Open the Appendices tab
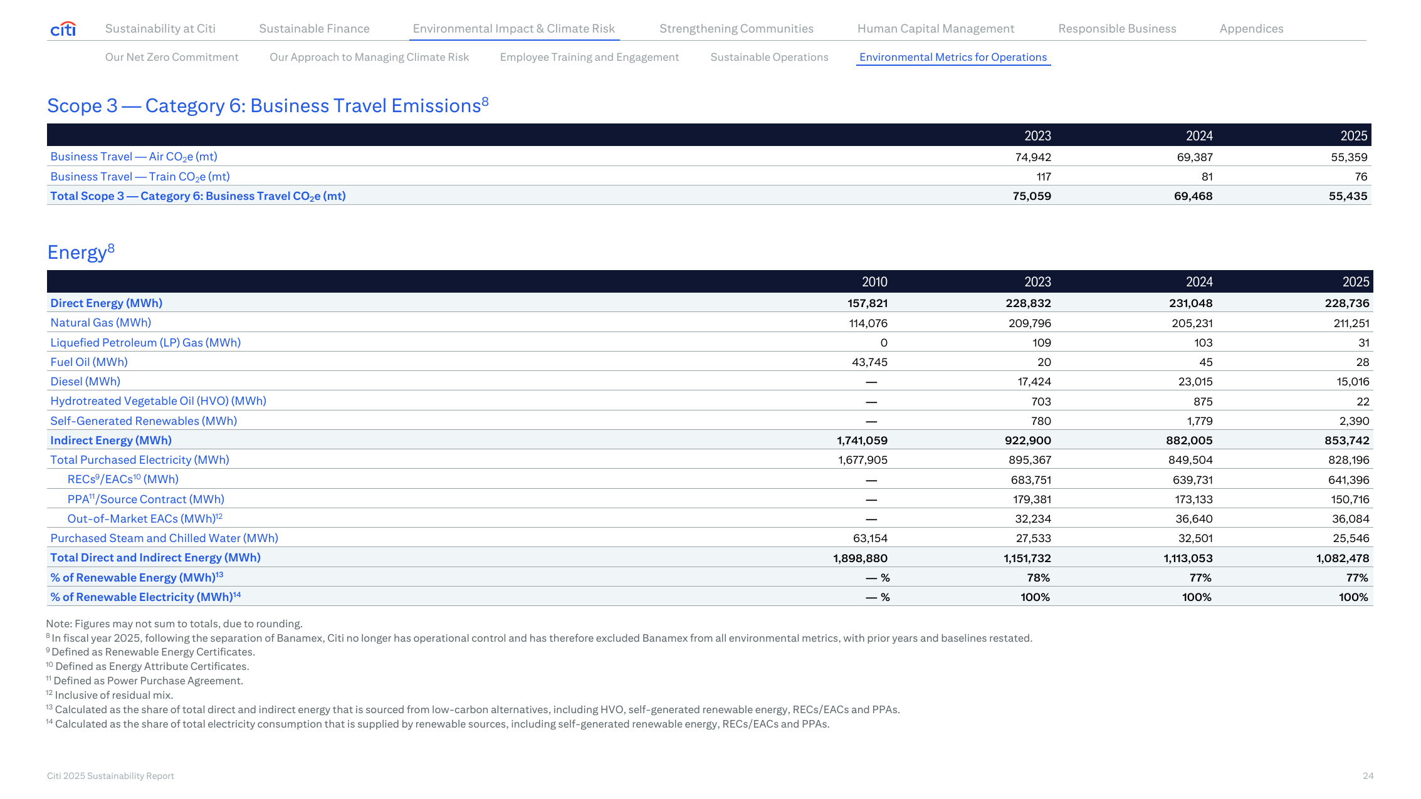 coord(1252,29)
